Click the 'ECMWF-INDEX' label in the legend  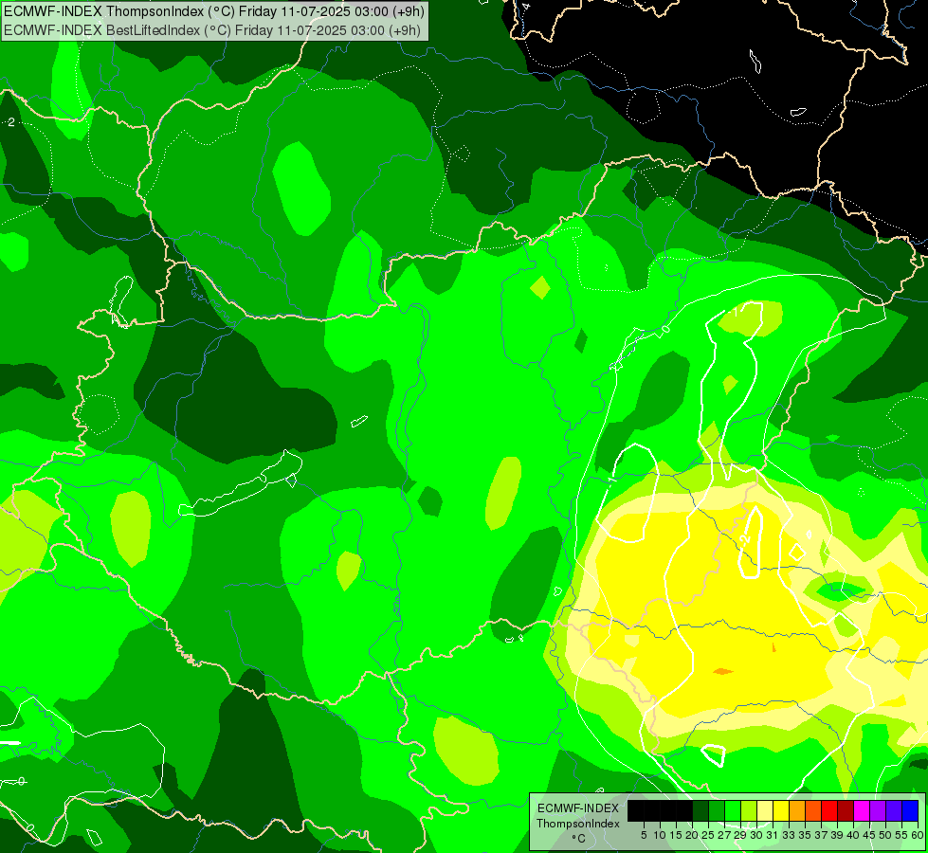[x=578, y=808]
